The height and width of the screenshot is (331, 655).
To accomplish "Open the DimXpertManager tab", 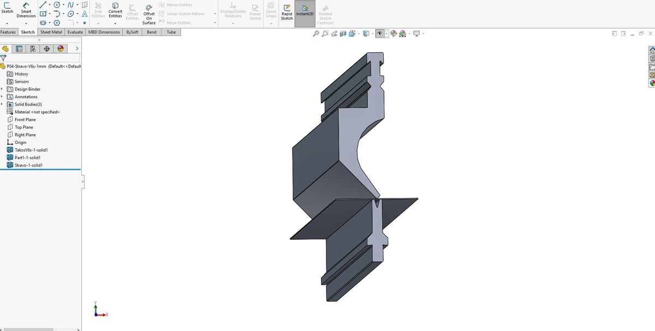I will (x=47, y=49).
